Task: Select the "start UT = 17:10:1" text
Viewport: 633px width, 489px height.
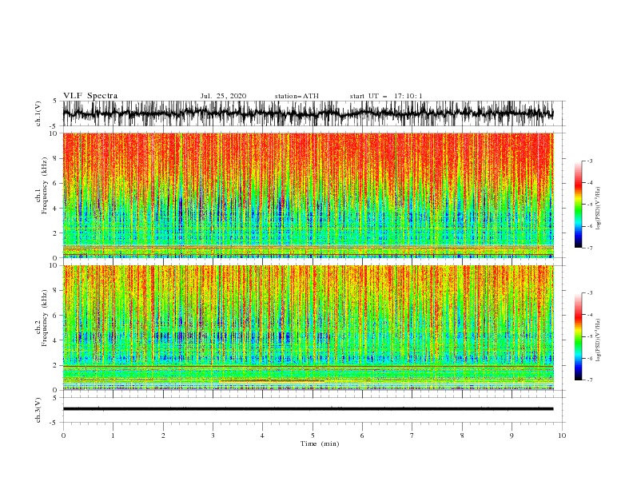Action: tap(385, 96)
